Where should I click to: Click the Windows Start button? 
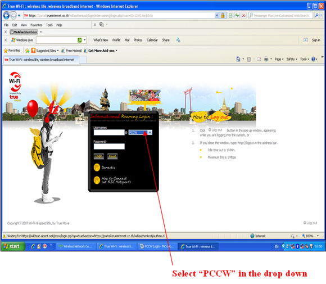[x=13, y=246]
